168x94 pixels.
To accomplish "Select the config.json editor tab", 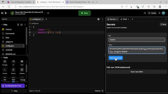I will pos(35,19).
